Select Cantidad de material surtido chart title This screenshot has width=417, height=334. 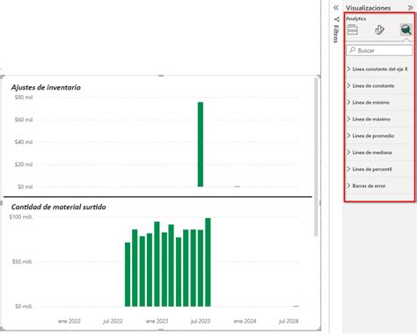(58, 207)
